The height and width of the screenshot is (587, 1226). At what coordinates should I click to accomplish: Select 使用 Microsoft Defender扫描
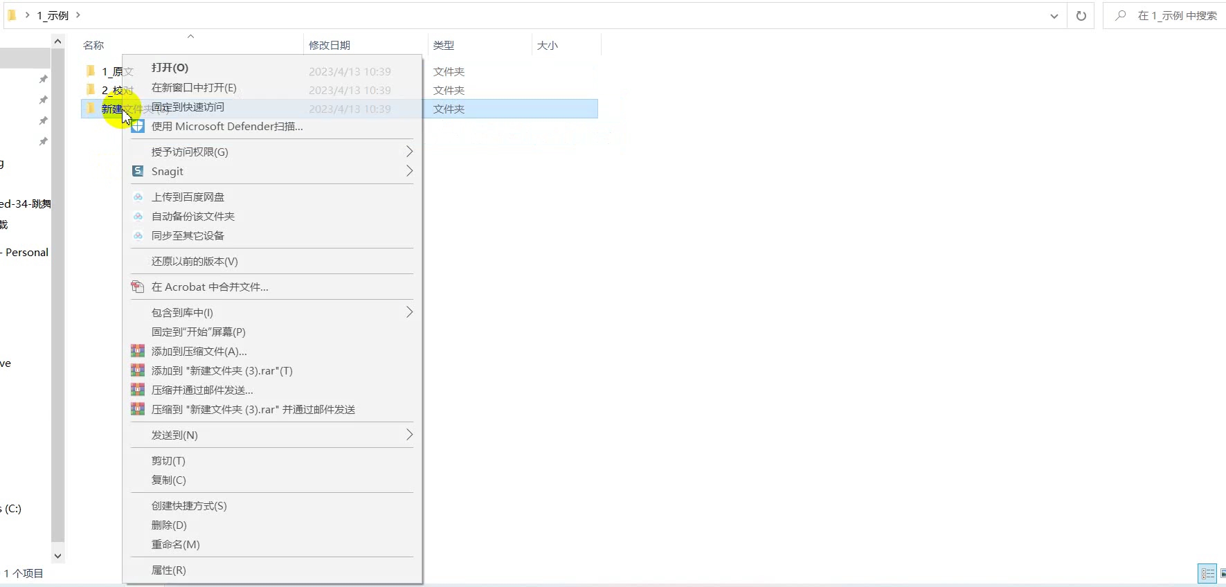(272, 127)
